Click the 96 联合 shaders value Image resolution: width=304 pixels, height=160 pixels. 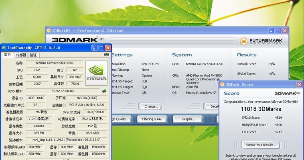(x=42, y=112)
